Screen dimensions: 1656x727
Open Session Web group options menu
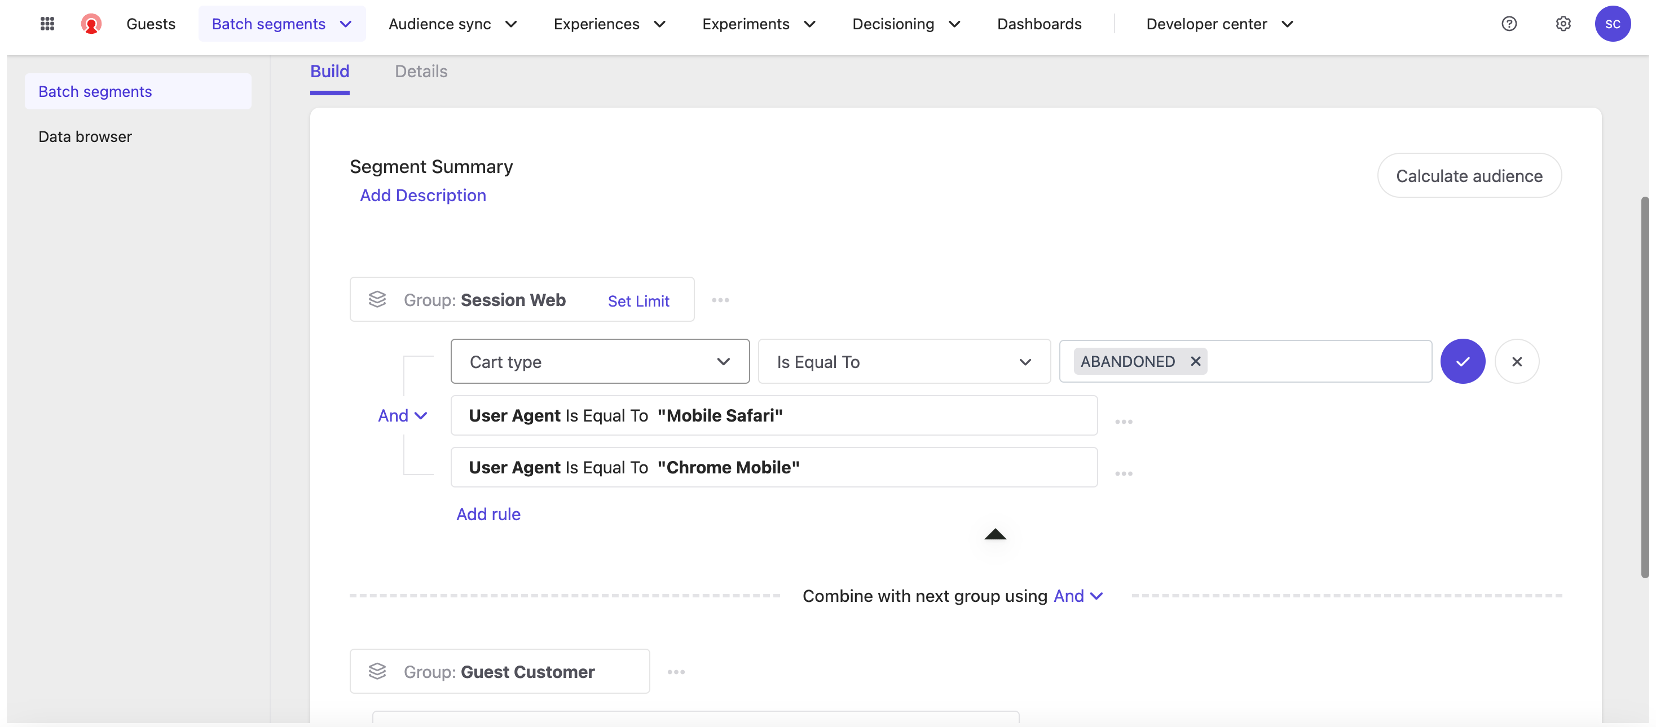(720, 300)
